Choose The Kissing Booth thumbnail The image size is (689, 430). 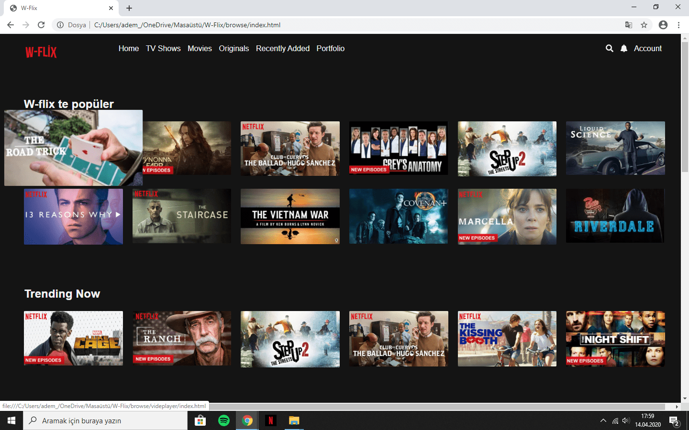tap(507, 339)
